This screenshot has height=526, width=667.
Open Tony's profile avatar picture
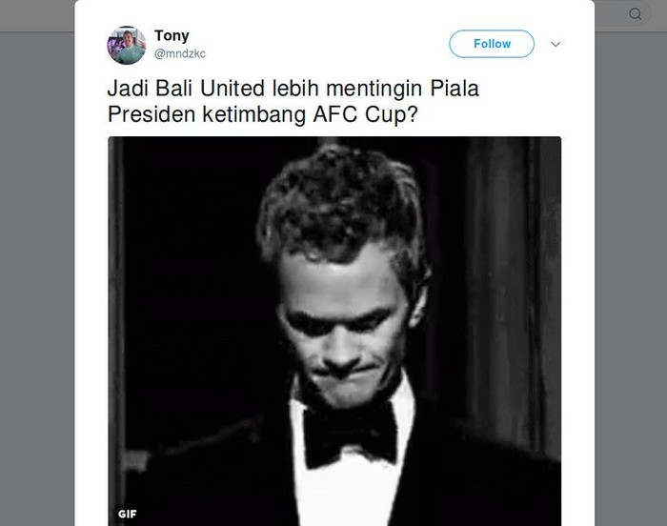click(127, 45)
